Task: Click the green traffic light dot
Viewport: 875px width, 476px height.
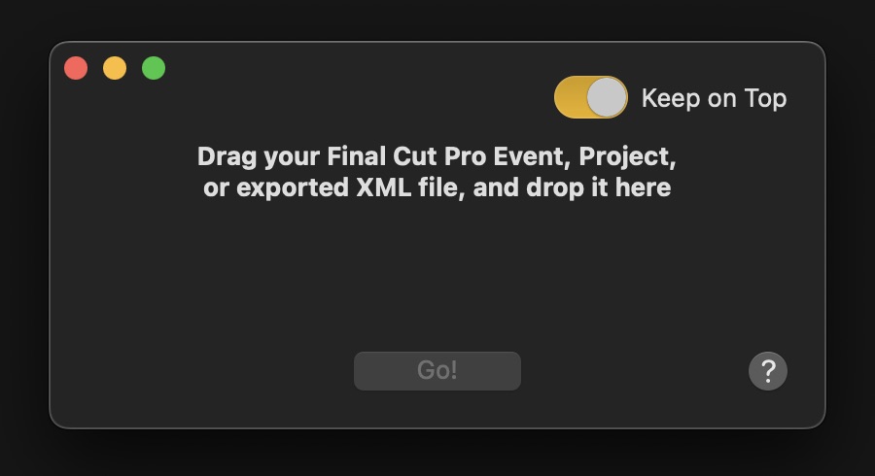Action: [x=154, y=68]
